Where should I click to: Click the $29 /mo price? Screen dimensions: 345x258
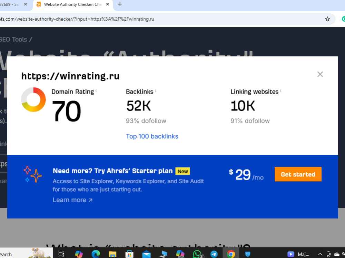[x=246, y=175]
